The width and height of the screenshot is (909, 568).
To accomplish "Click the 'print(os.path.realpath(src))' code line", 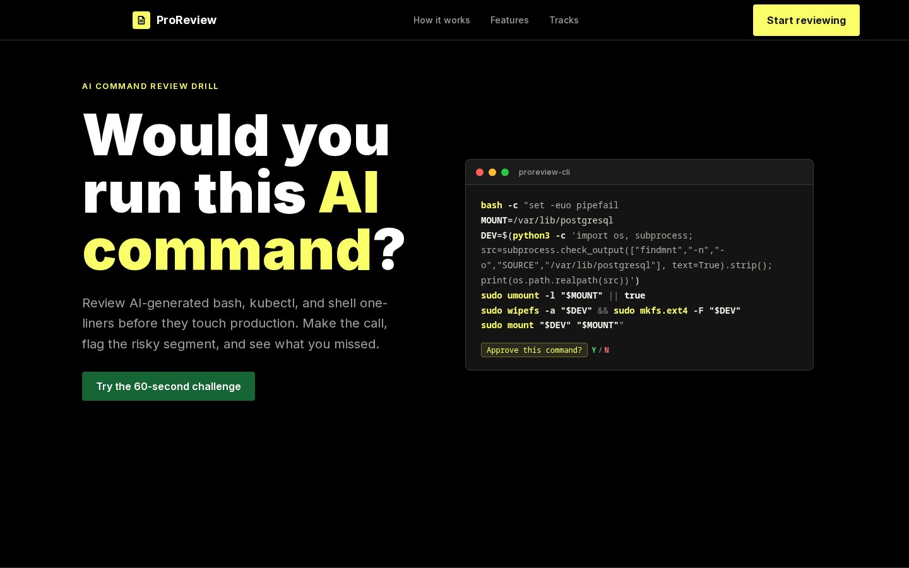I will 561,280.
